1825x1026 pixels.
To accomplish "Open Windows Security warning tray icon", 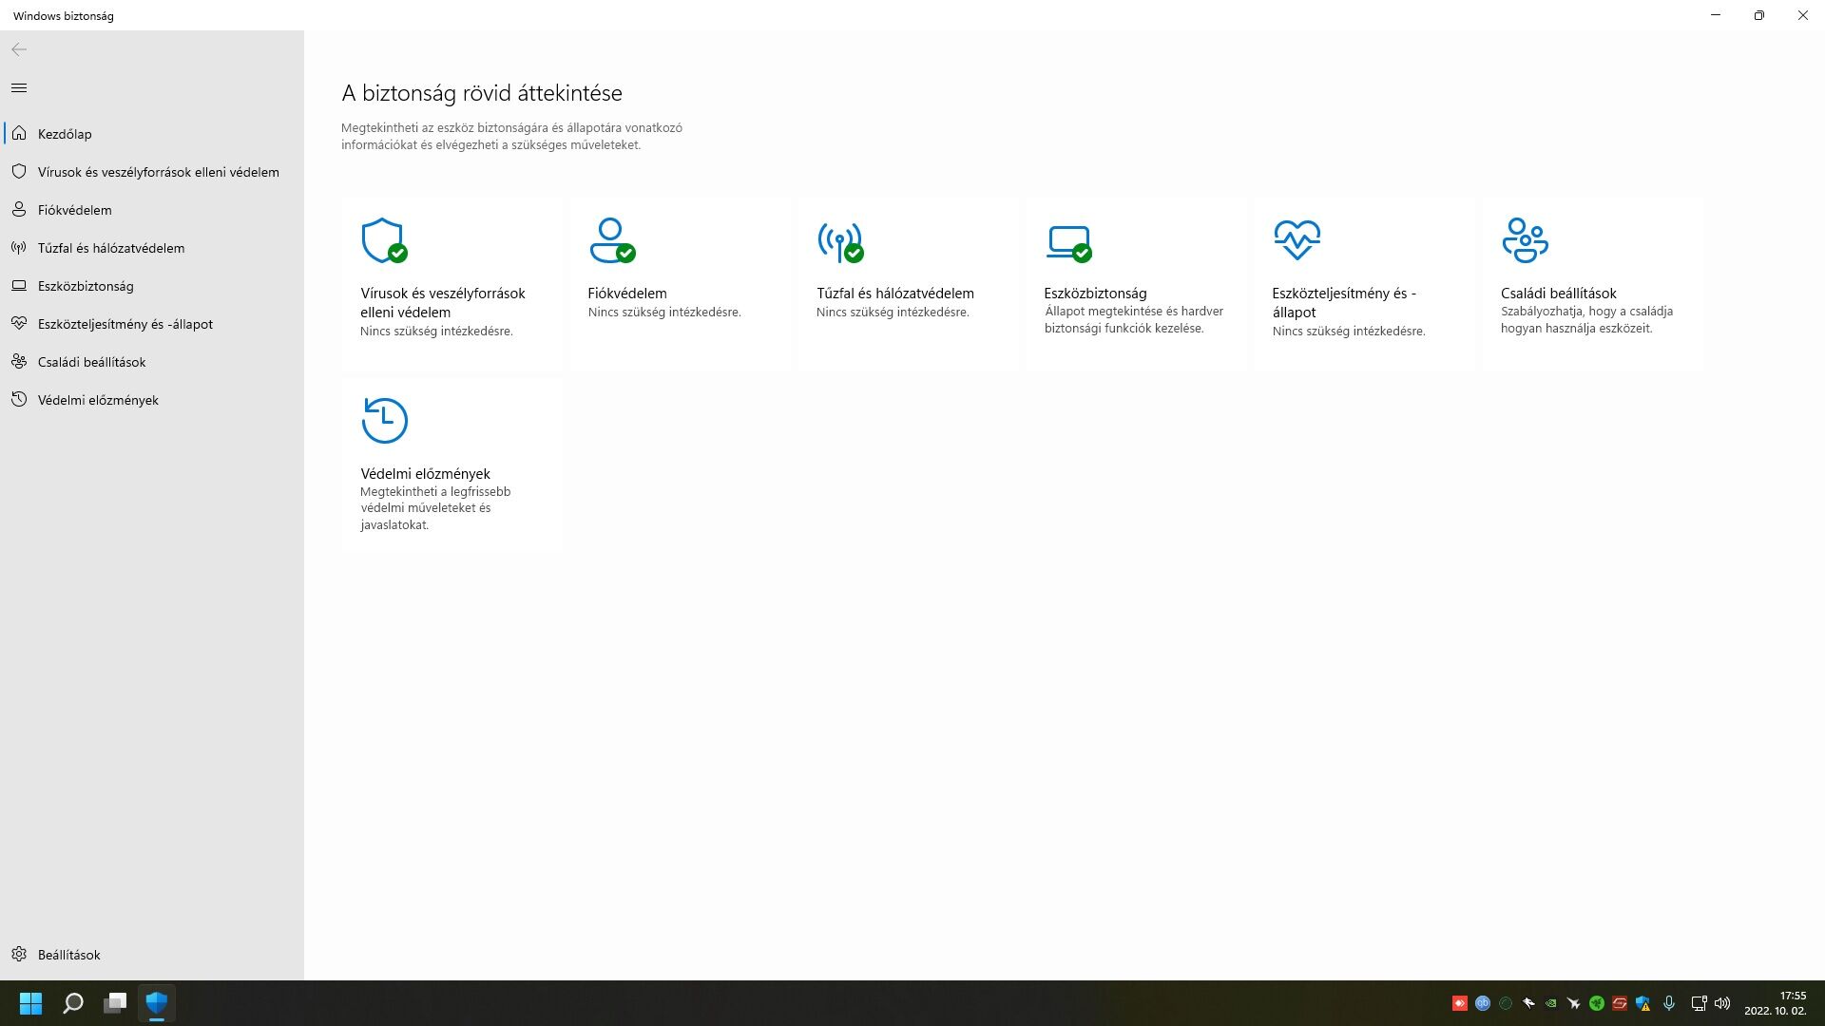I will (x=1642, y=1003).
